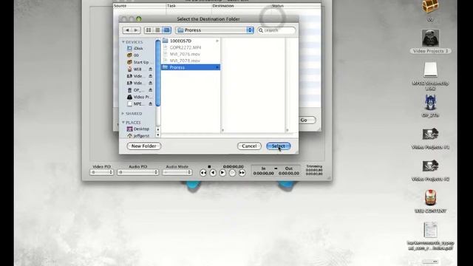
Task: Open the Prores path pop-up menu
Action: click(x=214, y=30)
